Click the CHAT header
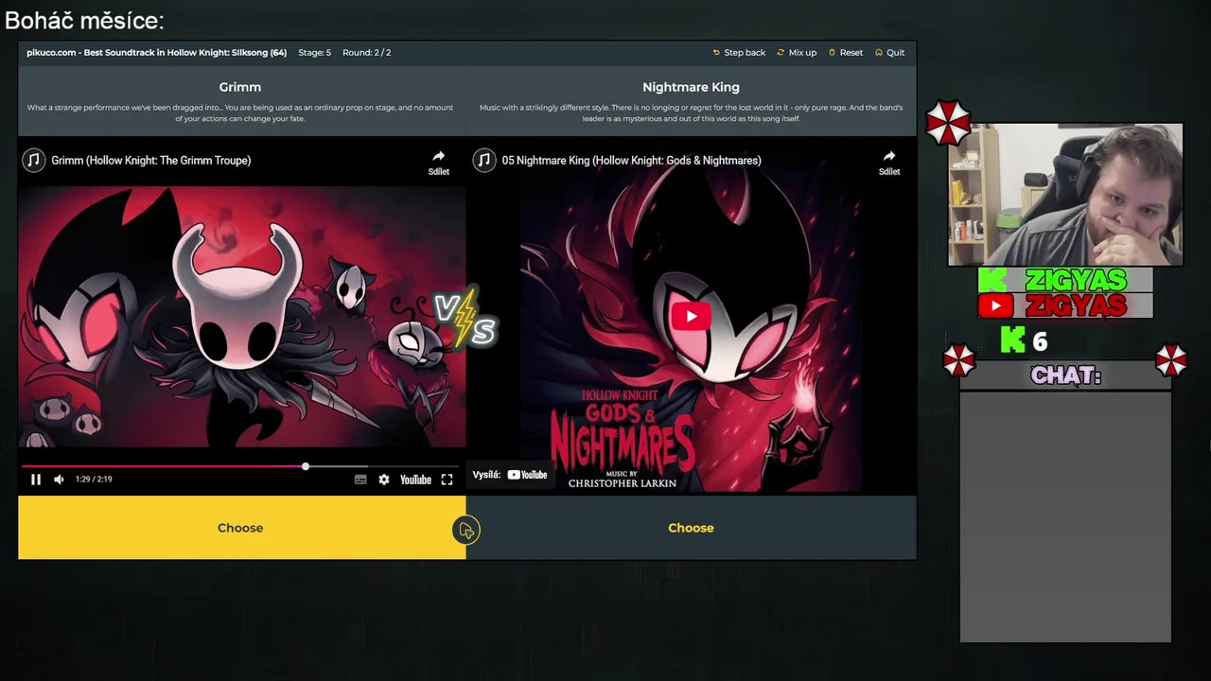 tap(1065, 375)
